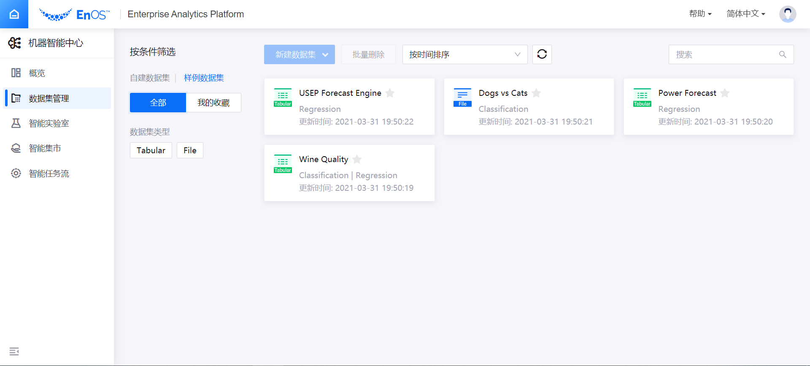Open the 帮助 help dropdown
The width and height of the screenshot is (810, 366).
coord(700,14)
